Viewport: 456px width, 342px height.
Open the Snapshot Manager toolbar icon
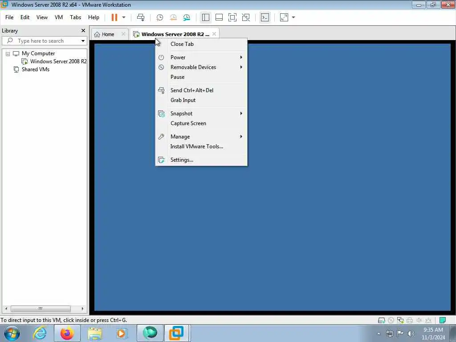(187, 17)
